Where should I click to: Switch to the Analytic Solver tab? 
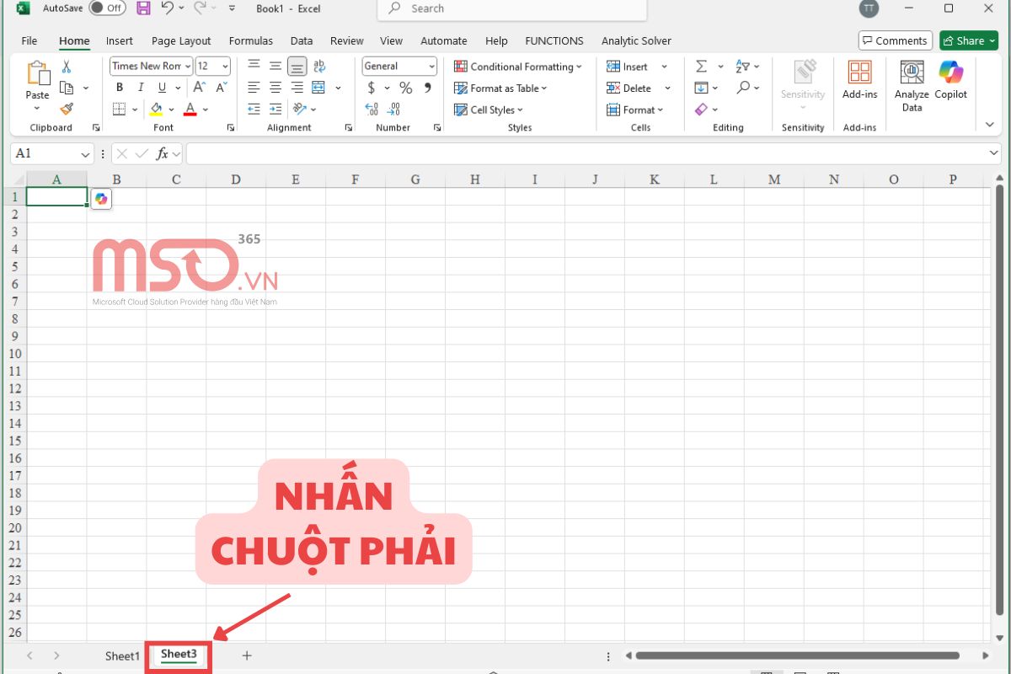point(636,40)
